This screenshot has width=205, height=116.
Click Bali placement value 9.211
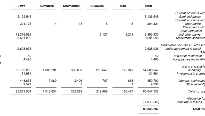tap(129, 35)
